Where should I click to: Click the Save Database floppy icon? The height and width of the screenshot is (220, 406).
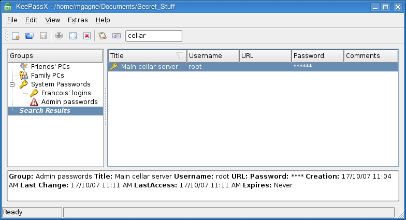[x=44, y=36]
